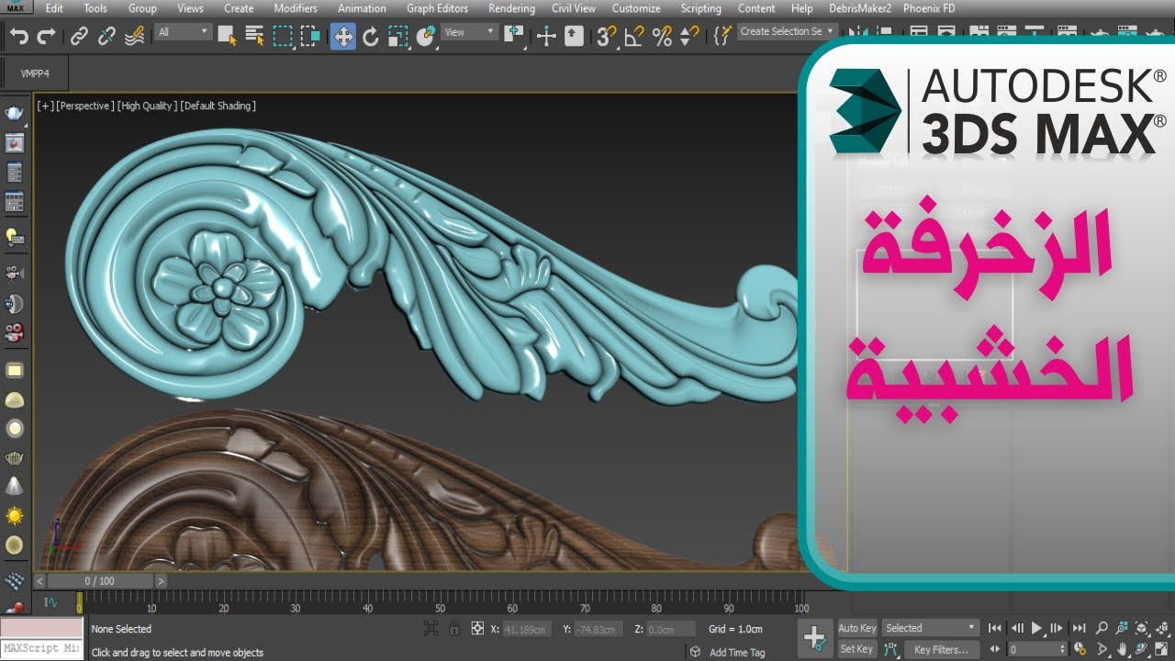Click the time slider showing 0 / 100
1175x661 pixels.
click(100, 581)
